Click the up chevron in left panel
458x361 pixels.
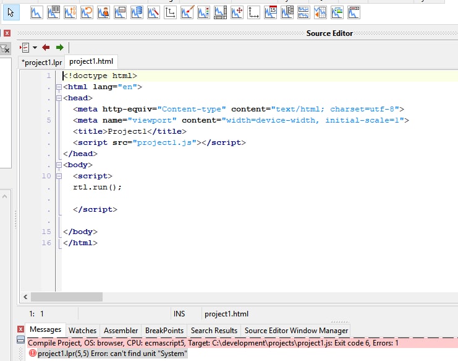pos(4,196)
